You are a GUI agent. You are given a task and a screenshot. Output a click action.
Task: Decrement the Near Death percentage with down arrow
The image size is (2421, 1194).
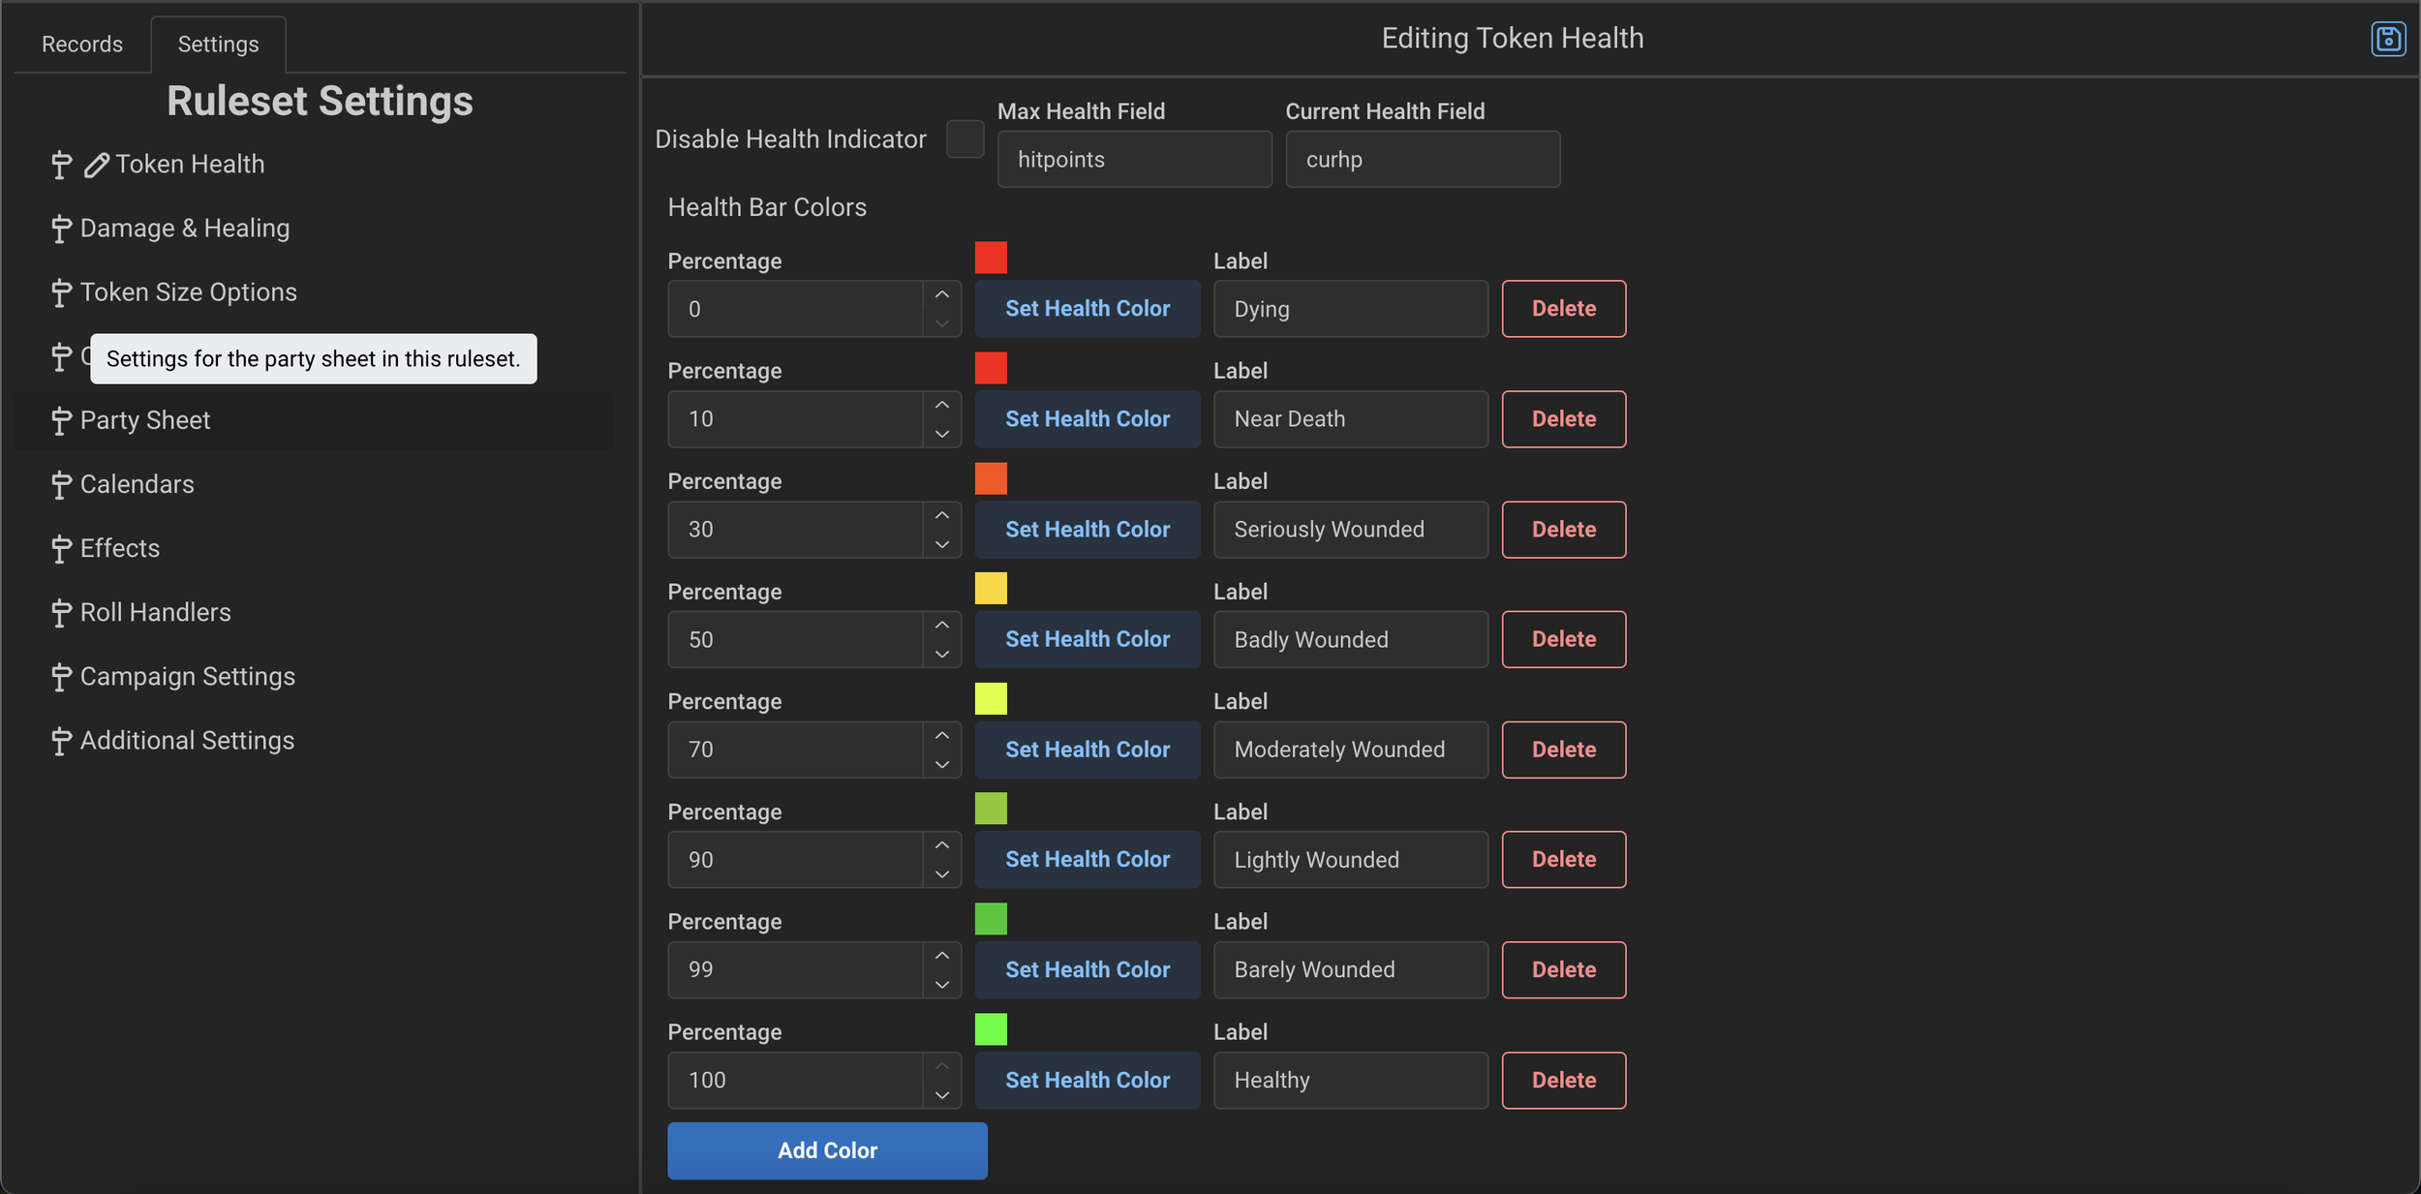941,433
